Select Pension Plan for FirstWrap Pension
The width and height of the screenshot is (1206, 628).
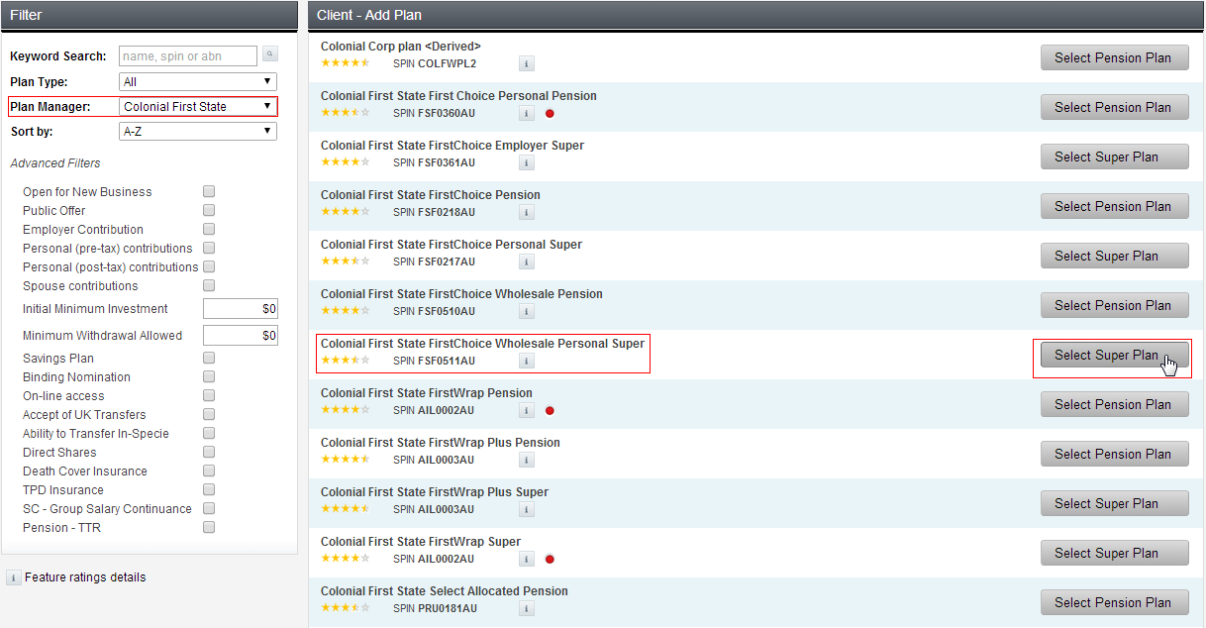tap(1114, 404)
